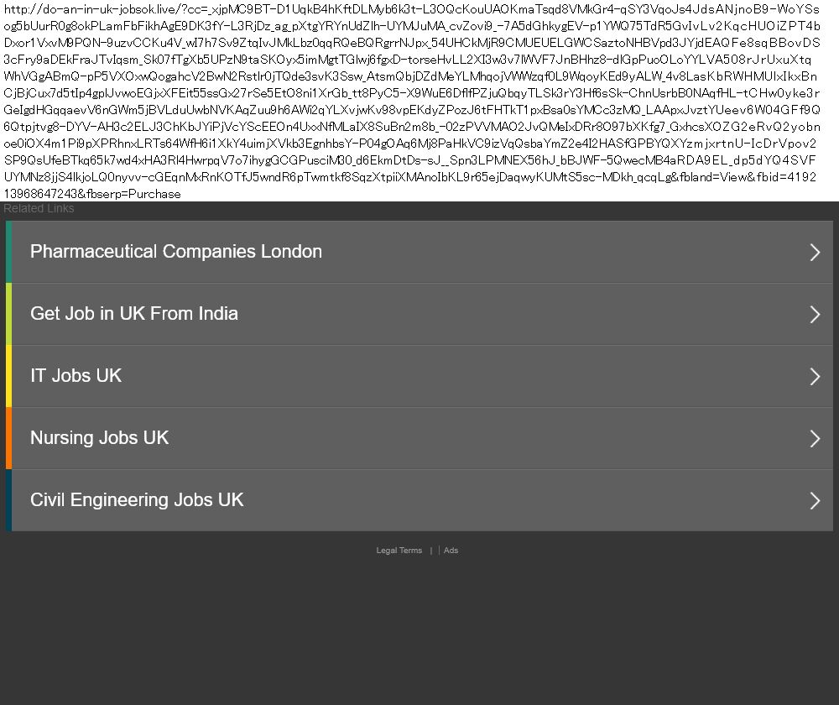The width and height of the screenshot is (839, 705).
Task: Click the Ads link in the footer
Action: [451, 551]
